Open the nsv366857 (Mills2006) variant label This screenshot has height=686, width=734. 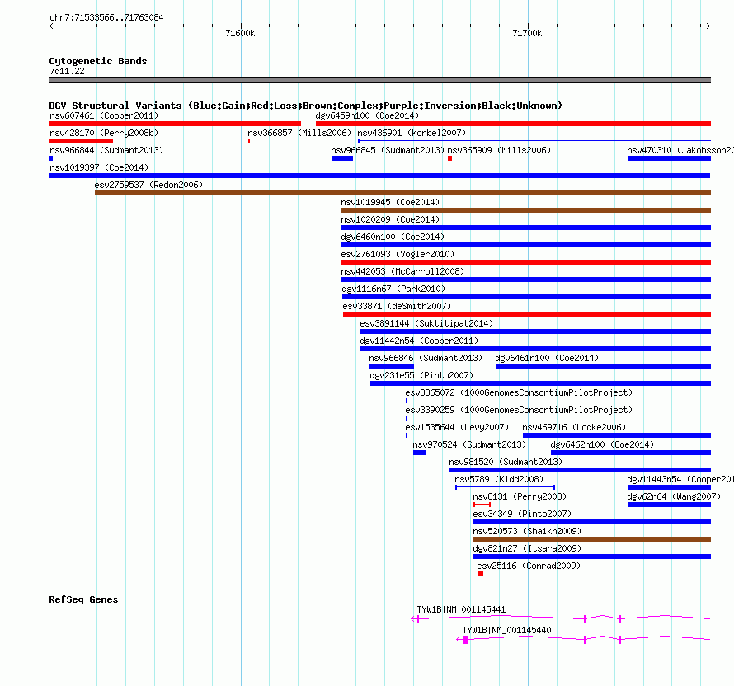(299, 133)
